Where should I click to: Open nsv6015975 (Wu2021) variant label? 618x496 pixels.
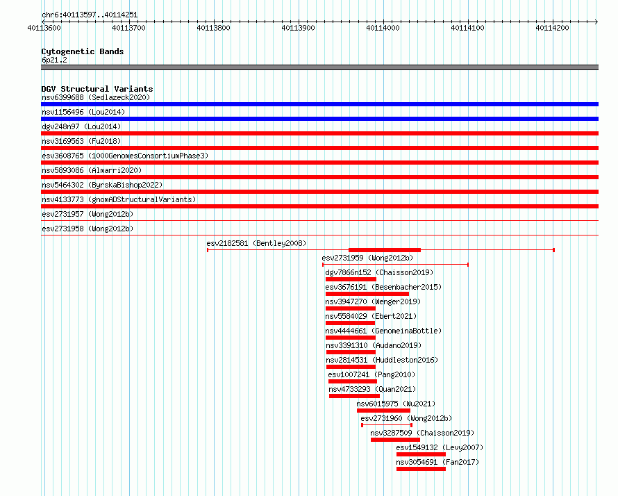[x=396, y=404]
